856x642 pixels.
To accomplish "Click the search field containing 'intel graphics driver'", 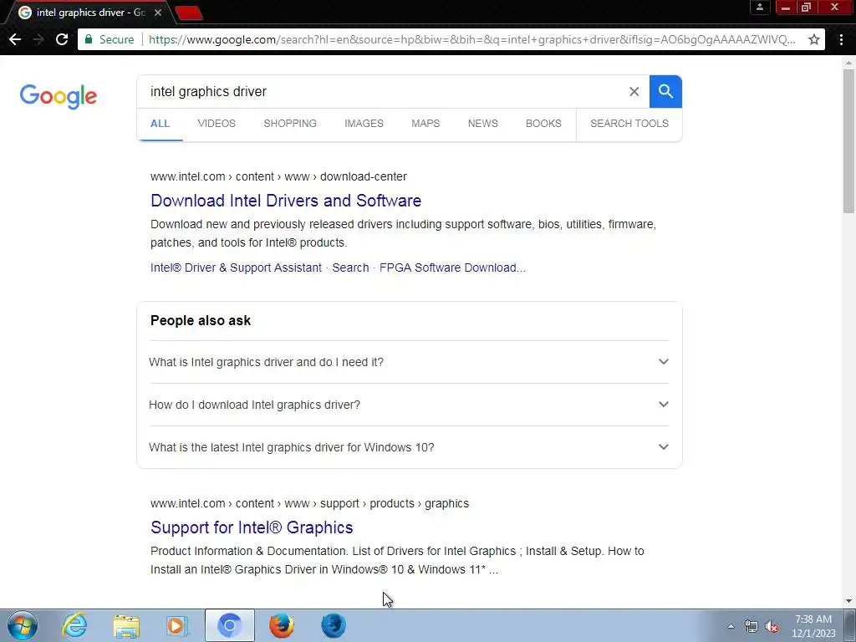I will [x=382, y=92].
